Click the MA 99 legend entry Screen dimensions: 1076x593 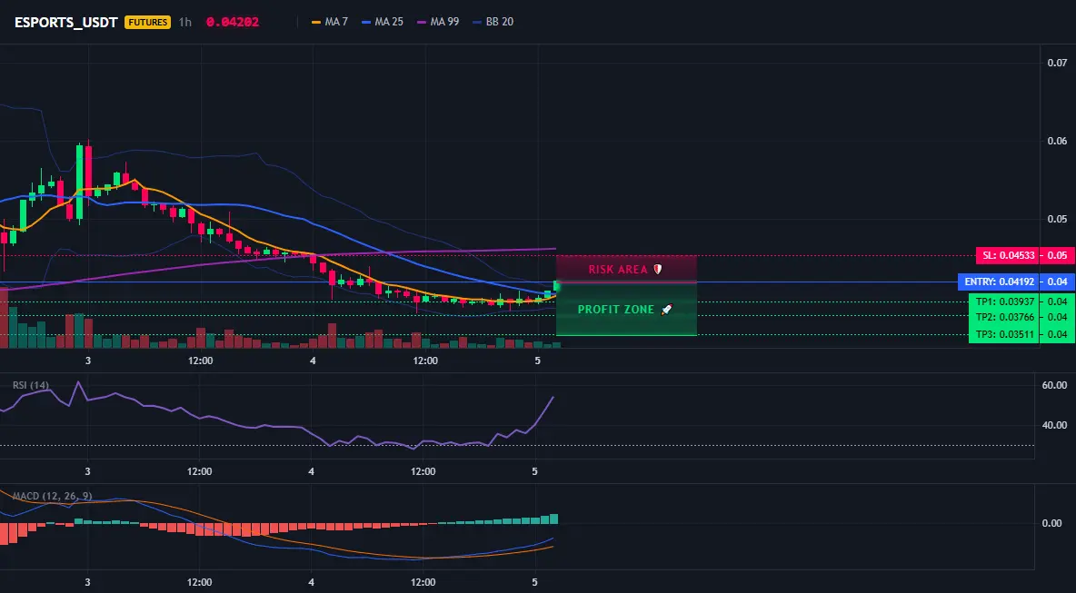(x=438, y=22)
